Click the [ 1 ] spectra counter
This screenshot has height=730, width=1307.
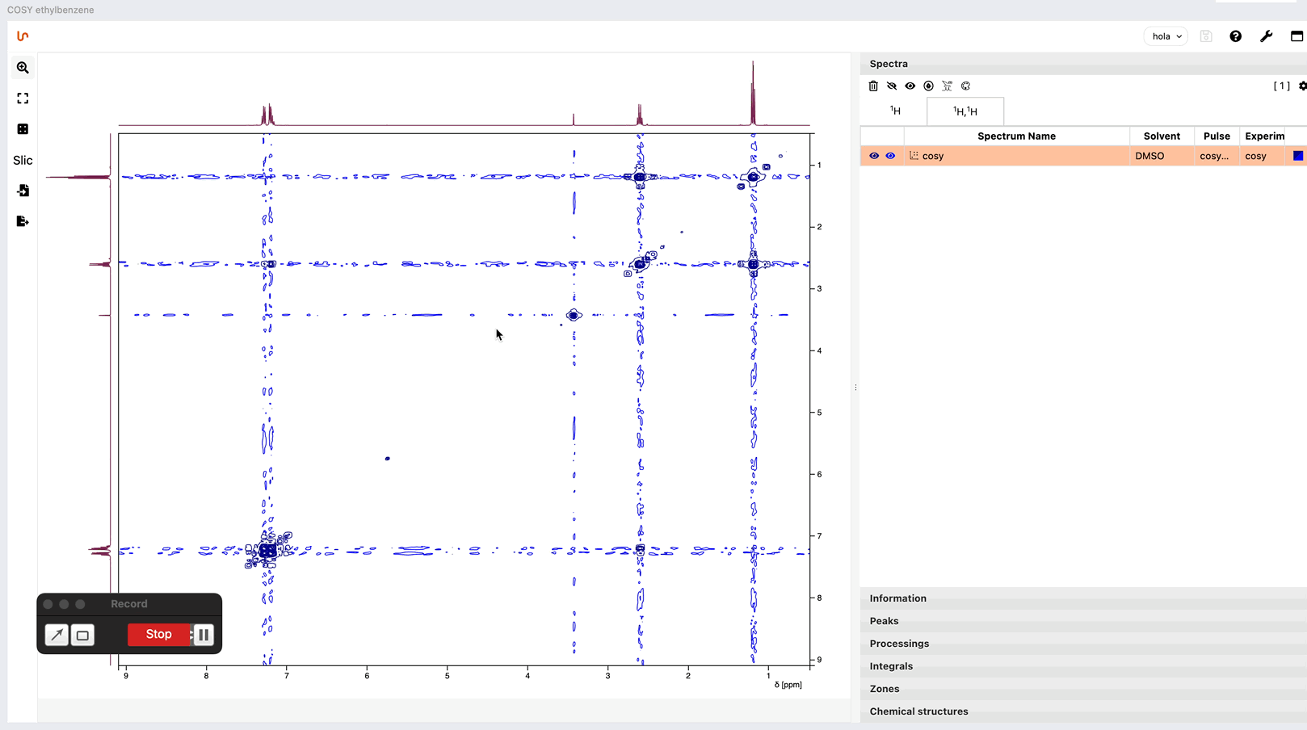pos(1282,86)
